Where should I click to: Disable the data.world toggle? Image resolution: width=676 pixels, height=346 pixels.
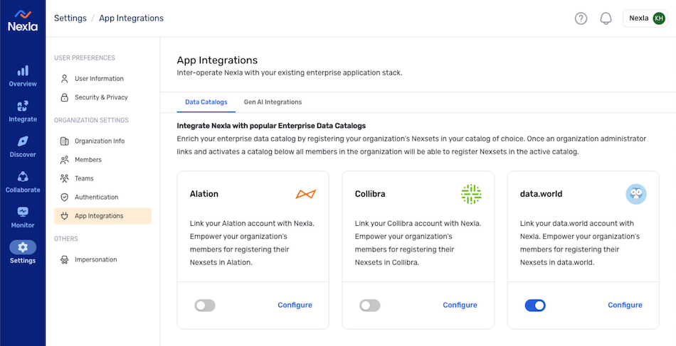pos(535,306)
